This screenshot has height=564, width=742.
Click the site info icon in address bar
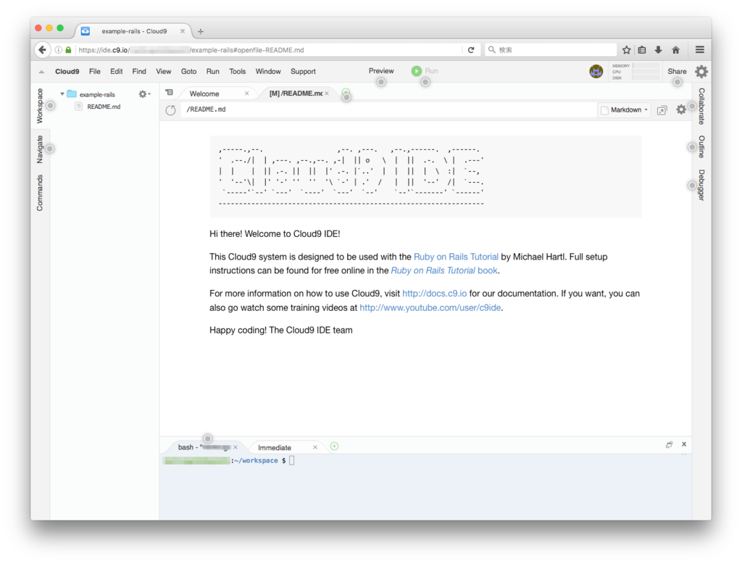point(58,50)
